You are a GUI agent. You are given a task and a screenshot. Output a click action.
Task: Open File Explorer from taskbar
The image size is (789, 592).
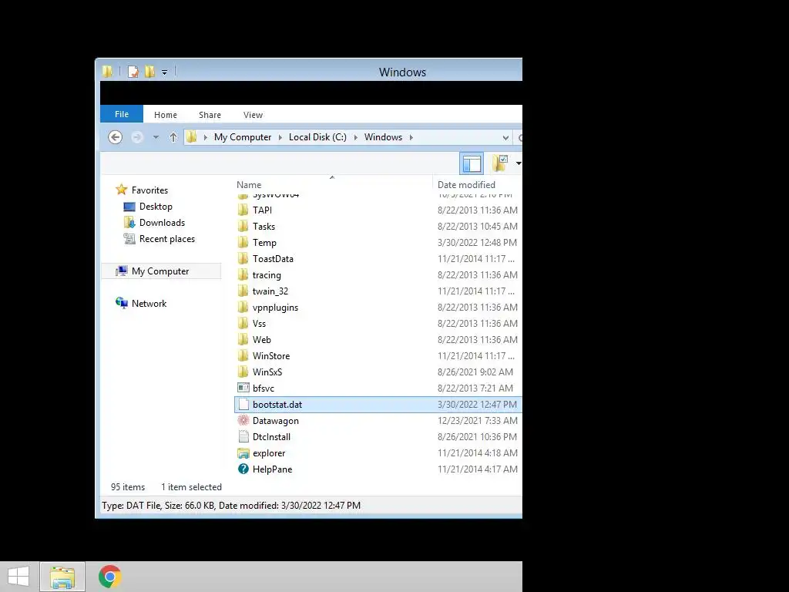pyautogui.click(x=62, y=577)
